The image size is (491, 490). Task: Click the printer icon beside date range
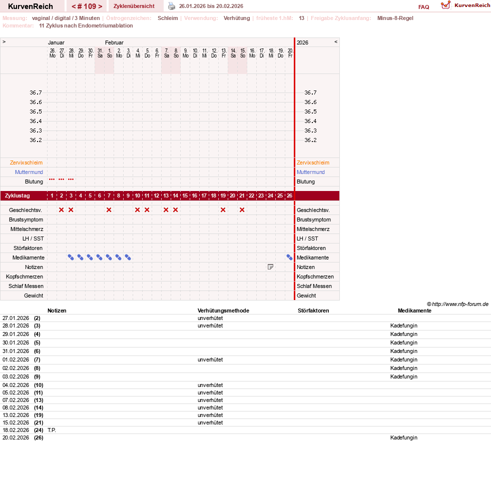click(172, 6)
